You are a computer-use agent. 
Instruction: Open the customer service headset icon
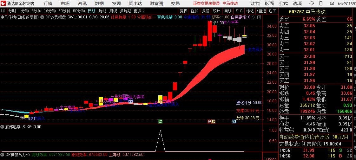click(312, 3)
